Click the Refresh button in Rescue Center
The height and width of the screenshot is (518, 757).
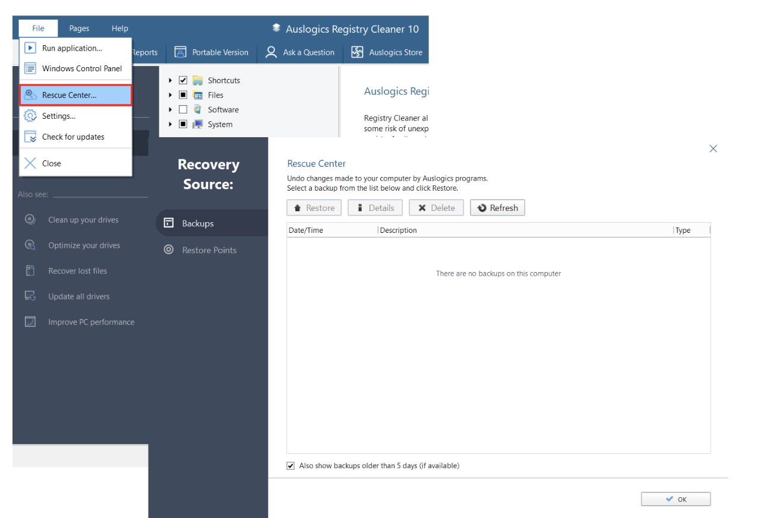click(497, 207)
